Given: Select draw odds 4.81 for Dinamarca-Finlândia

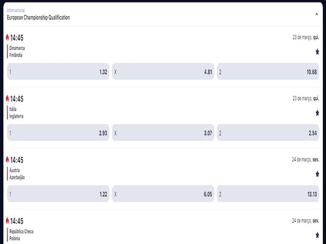Looking at the screenshot, I should (x=163, y=72).
